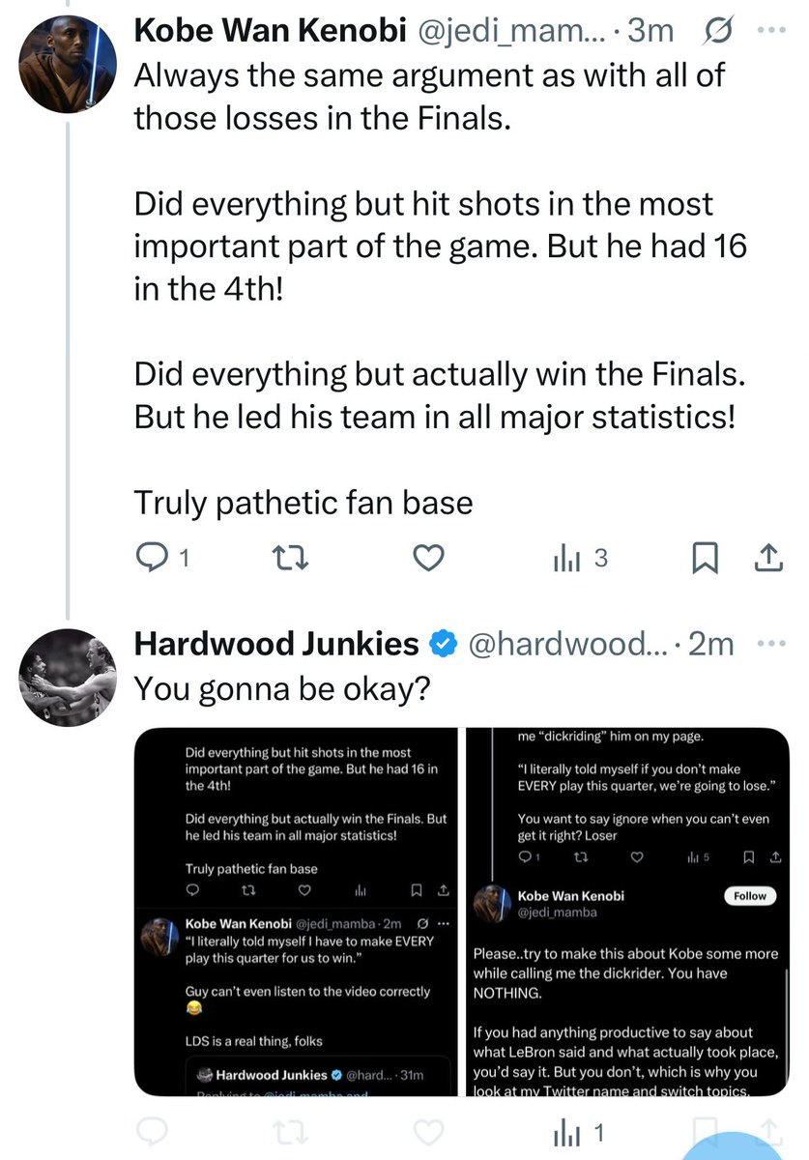Like Kobe Wan Kenobi's tweet
Screen dimensions: 809x1160
428,558
